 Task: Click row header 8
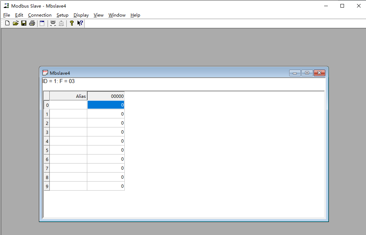click(x=47, y=177)
